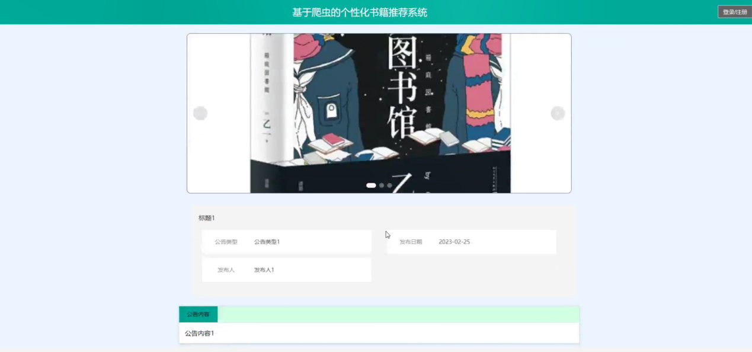Screen dimensions: 752x352
Task: Jump to the second carousel indicator dot
Action: click(x=382, y=185)
